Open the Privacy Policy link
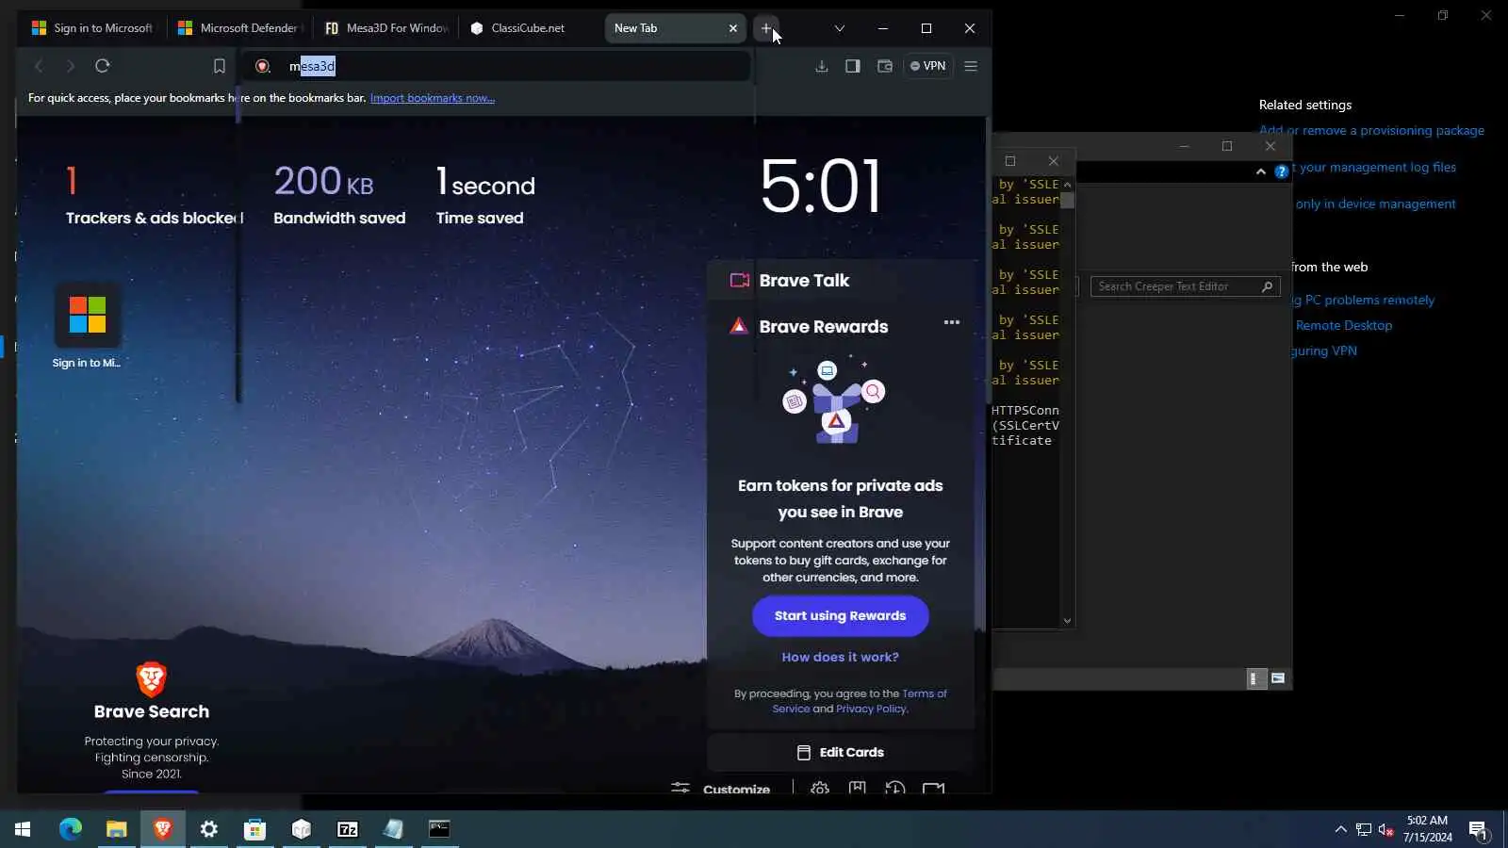 coord(871,709)
